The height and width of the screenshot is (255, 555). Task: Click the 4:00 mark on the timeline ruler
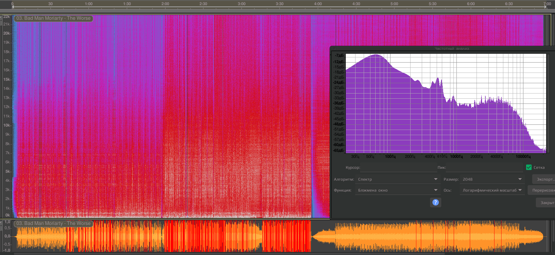318,4
